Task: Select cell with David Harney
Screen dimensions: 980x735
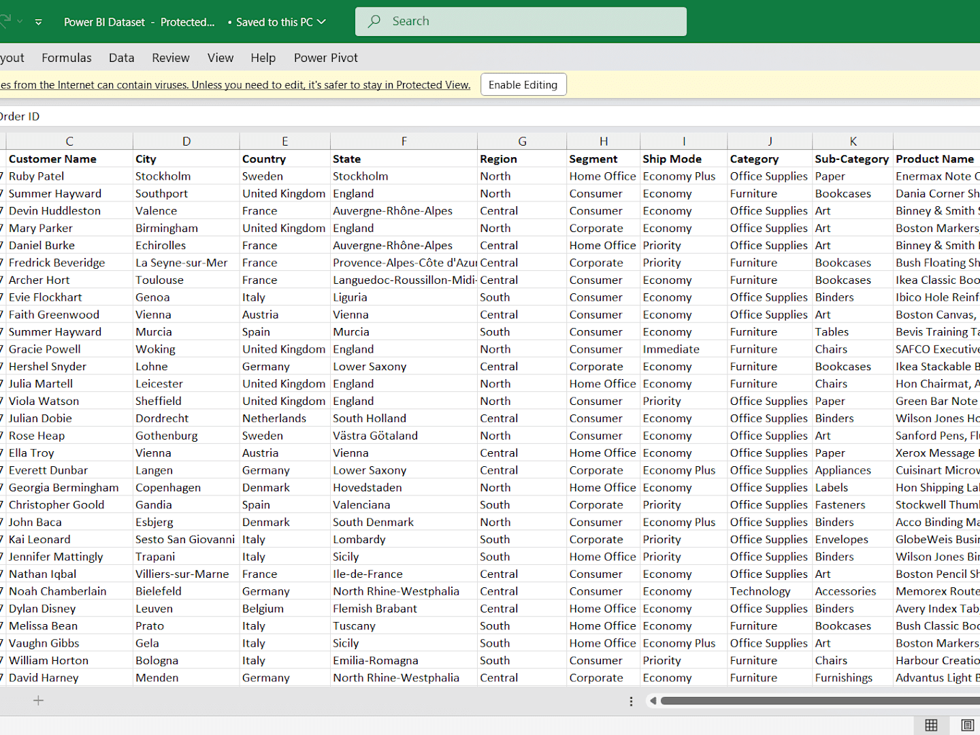Action: pyautogui.click(x=69, y=678)
